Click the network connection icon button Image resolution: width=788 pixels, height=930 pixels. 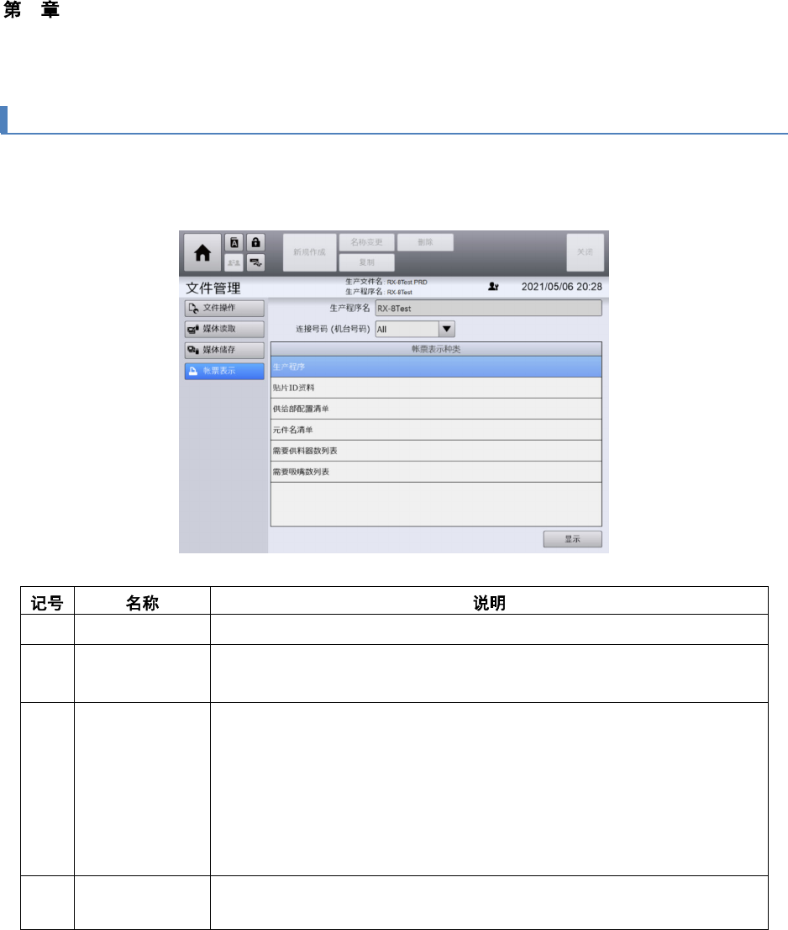click(255, 262)
